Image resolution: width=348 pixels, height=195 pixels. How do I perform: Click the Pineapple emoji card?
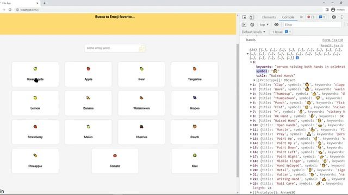(x=35, y=161)
